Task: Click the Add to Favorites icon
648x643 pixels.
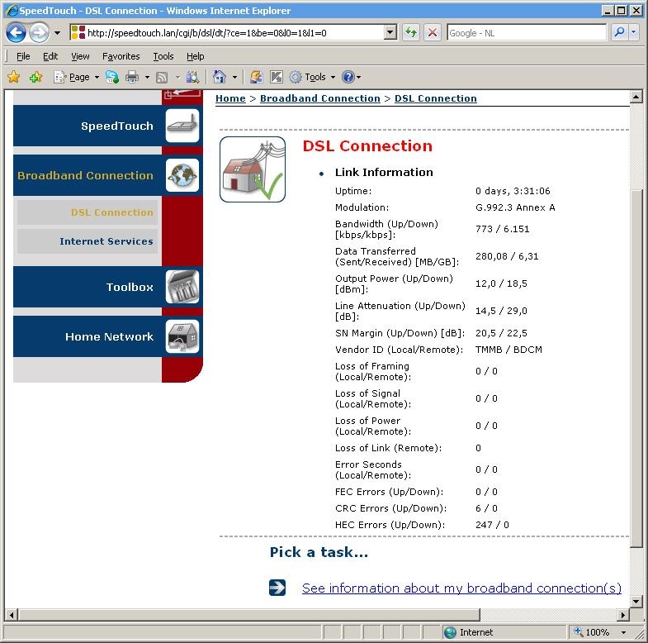Action: point(36,77)
